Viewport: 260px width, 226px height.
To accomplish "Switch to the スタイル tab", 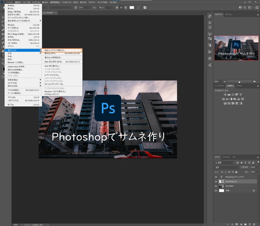I will [x=239, y=86].
